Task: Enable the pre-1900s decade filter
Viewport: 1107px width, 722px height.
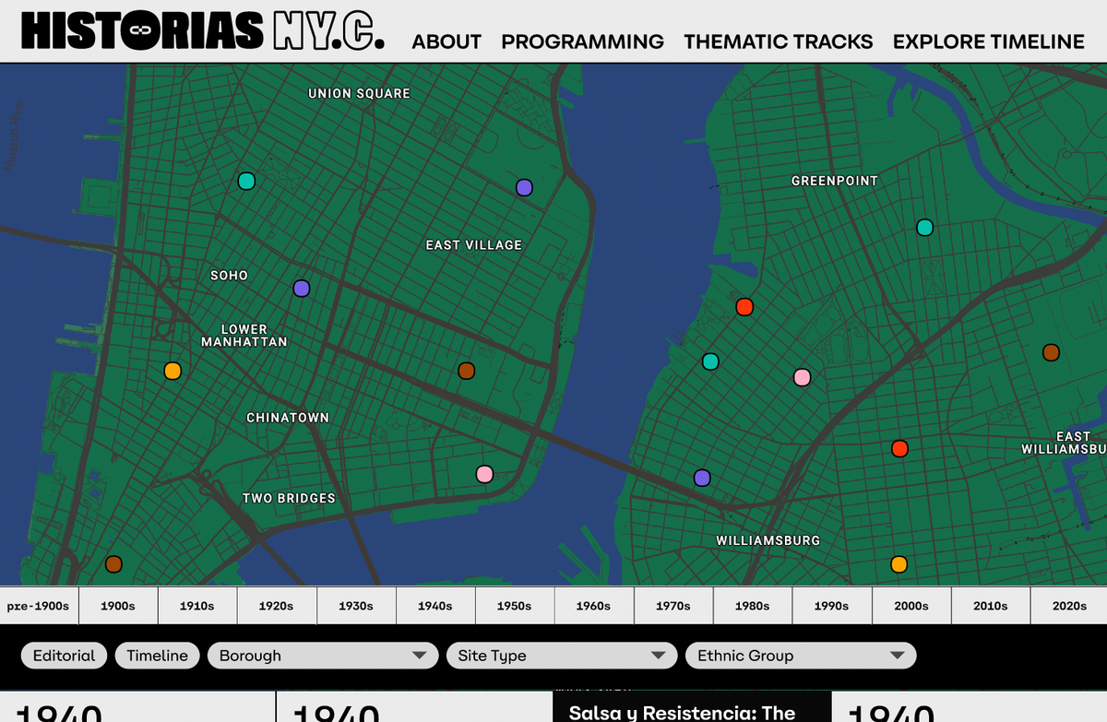Action: coord(38,605)
